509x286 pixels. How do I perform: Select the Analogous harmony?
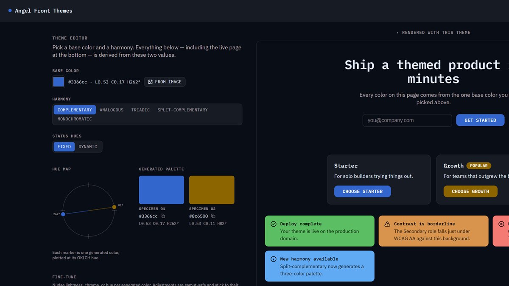point(112,110)
